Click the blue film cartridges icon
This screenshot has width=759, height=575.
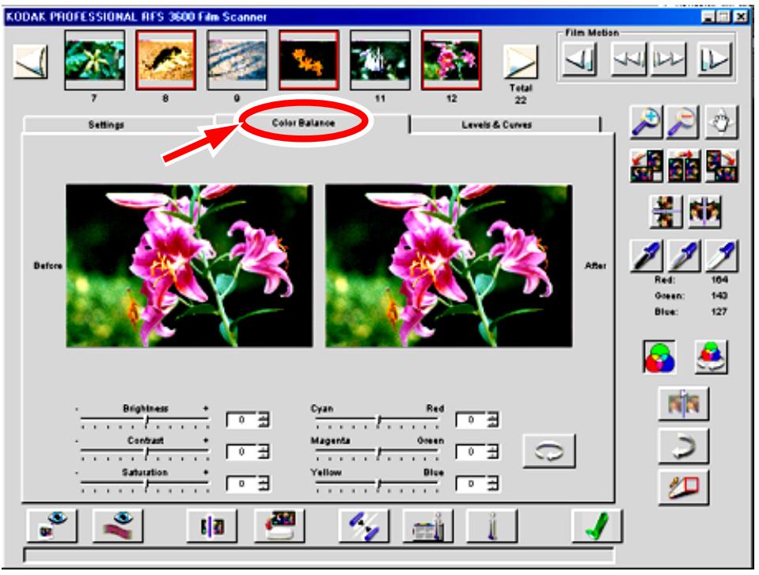(363, 526)
